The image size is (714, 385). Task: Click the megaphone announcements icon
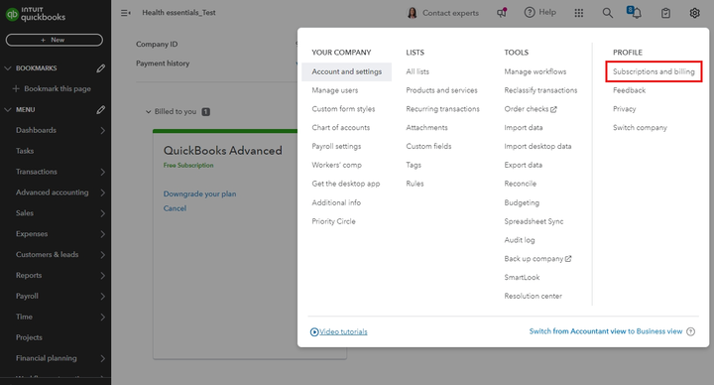[502, 13]
